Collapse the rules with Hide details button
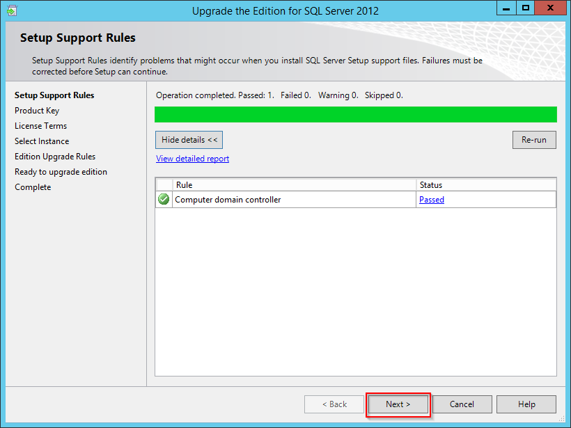 [189, 140]
